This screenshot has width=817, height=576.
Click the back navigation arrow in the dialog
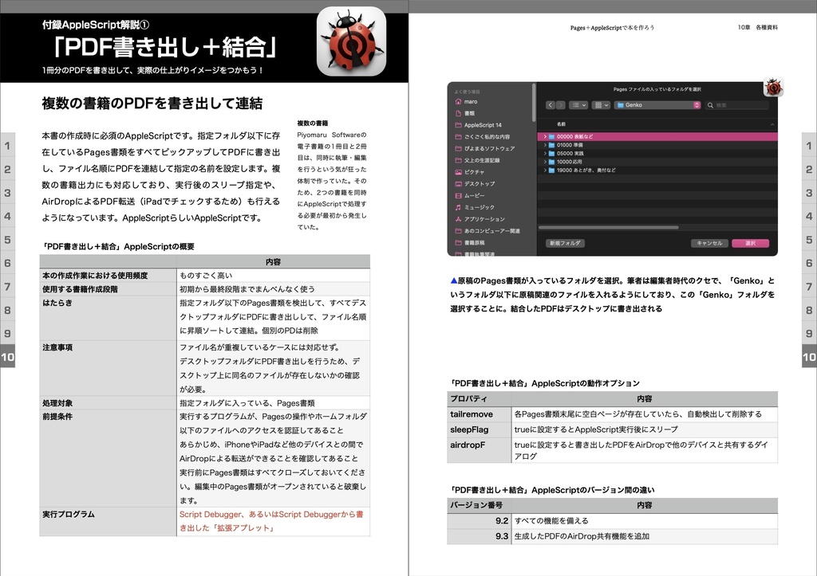tap(551, 104)
